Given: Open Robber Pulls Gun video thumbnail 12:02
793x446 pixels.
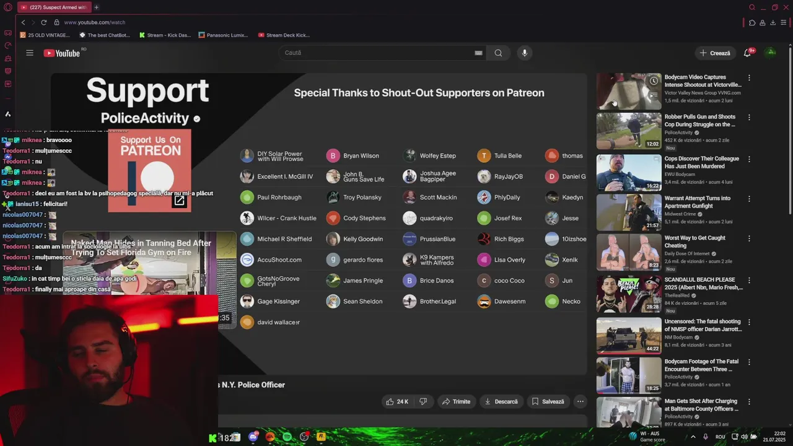Looking at the screenshot, I should click(x=629, y=131).
